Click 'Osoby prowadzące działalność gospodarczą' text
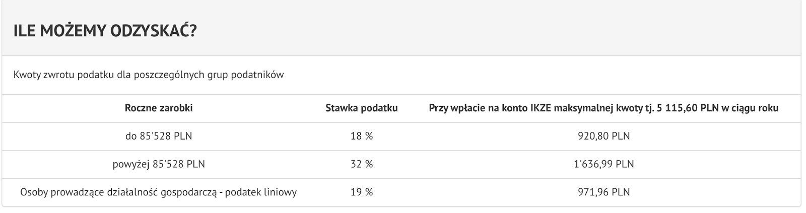This screenshot has height=213, width=806. pyautogui.click(x=118, y=192)
